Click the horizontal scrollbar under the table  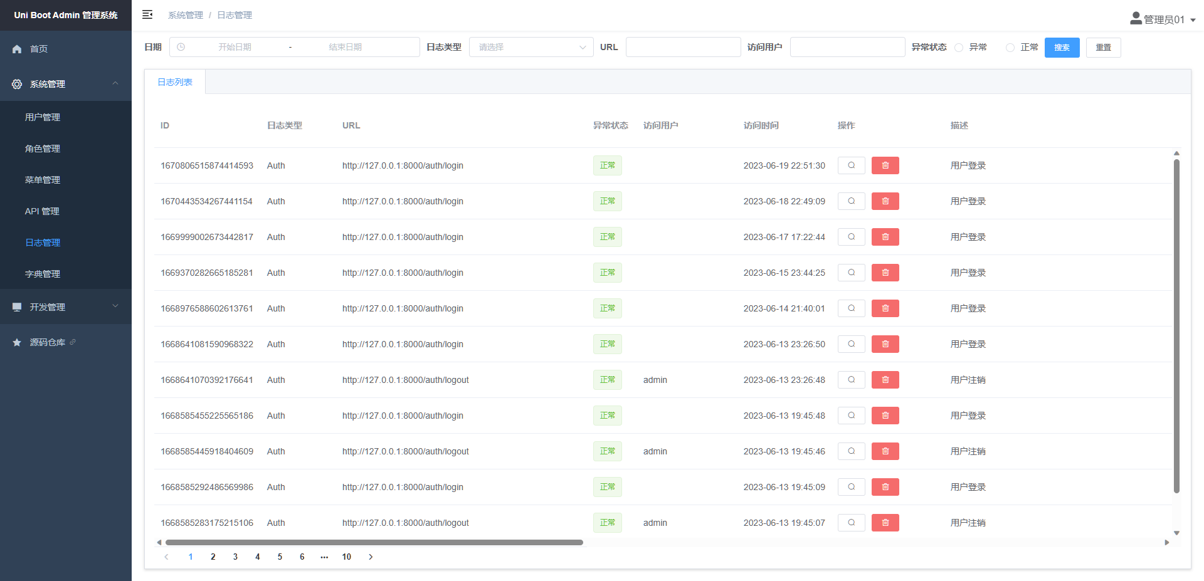click(374, 542)
